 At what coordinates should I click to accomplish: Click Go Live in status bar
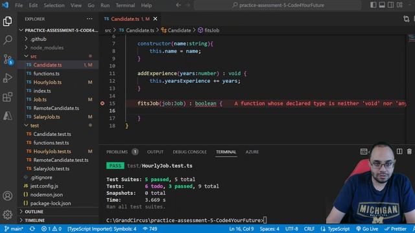[367, 228]
